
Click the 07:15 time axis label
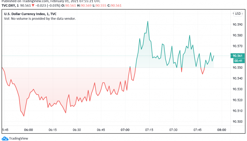(149, 130)
